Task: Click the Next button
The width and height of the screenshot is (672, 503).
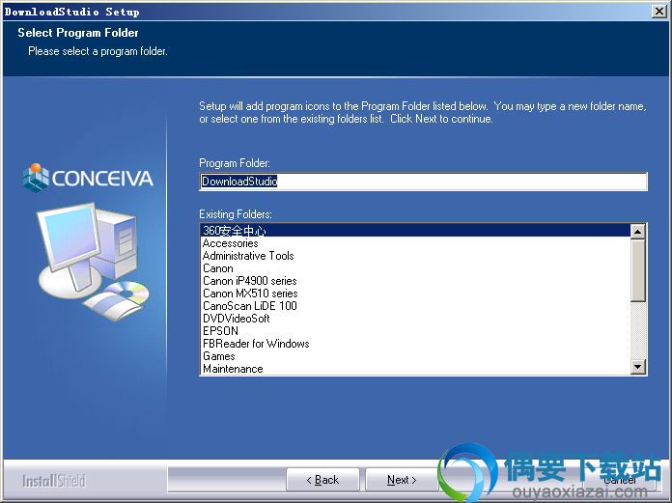Action: 402,480
